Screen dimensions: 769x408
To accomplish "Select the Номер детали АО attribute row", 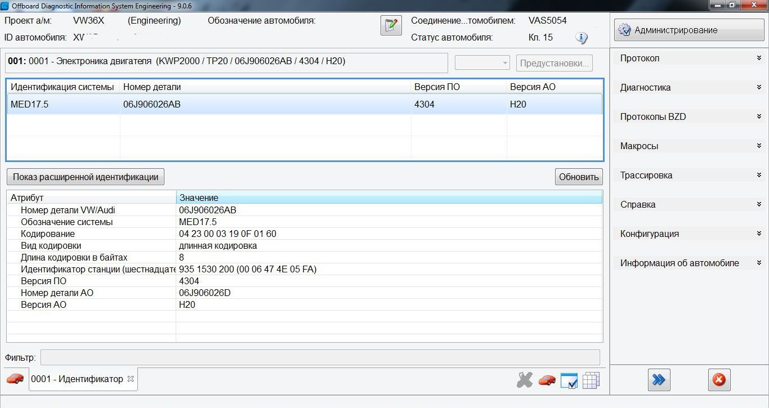I will pos(305,293).
